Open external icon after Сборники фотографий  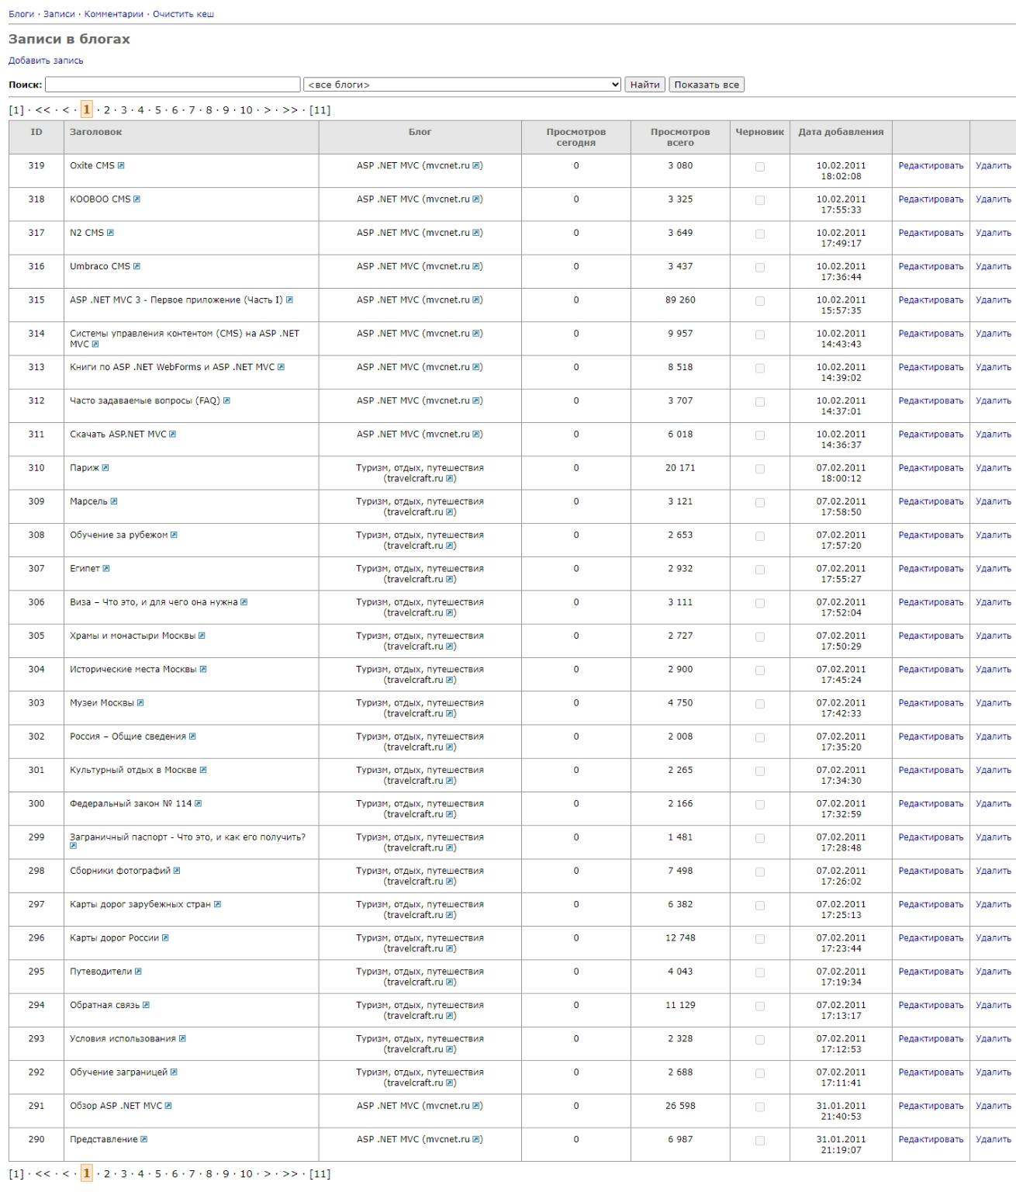pyautogui.click(x=177, y=871)
